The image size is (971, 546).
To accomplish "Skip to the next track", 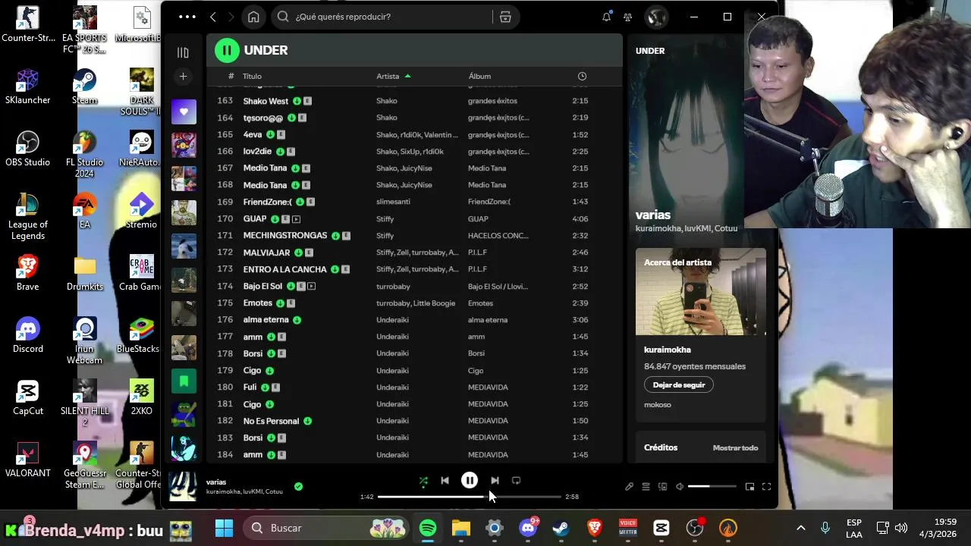I will point(495,480).
